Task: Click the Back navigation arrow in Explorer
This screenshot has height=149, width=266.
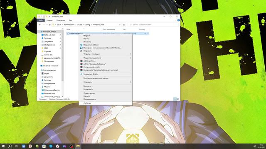Action: (39, 25)
